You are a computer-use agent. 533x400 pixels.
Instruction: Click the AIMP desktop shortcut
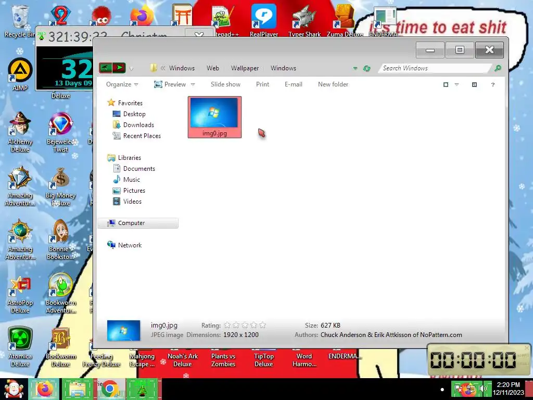pos(20,75)
